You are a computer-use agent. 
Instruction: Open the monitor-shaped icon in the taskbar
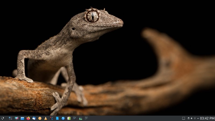click(x=16, y=118)
